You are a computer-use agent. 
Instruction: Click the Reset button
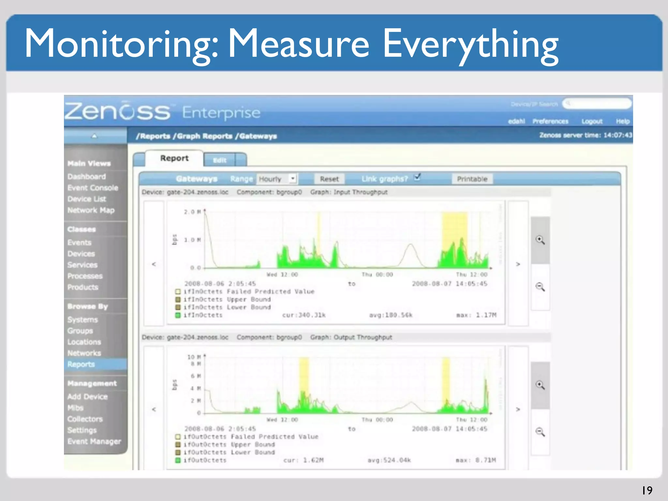pos(329,179)
